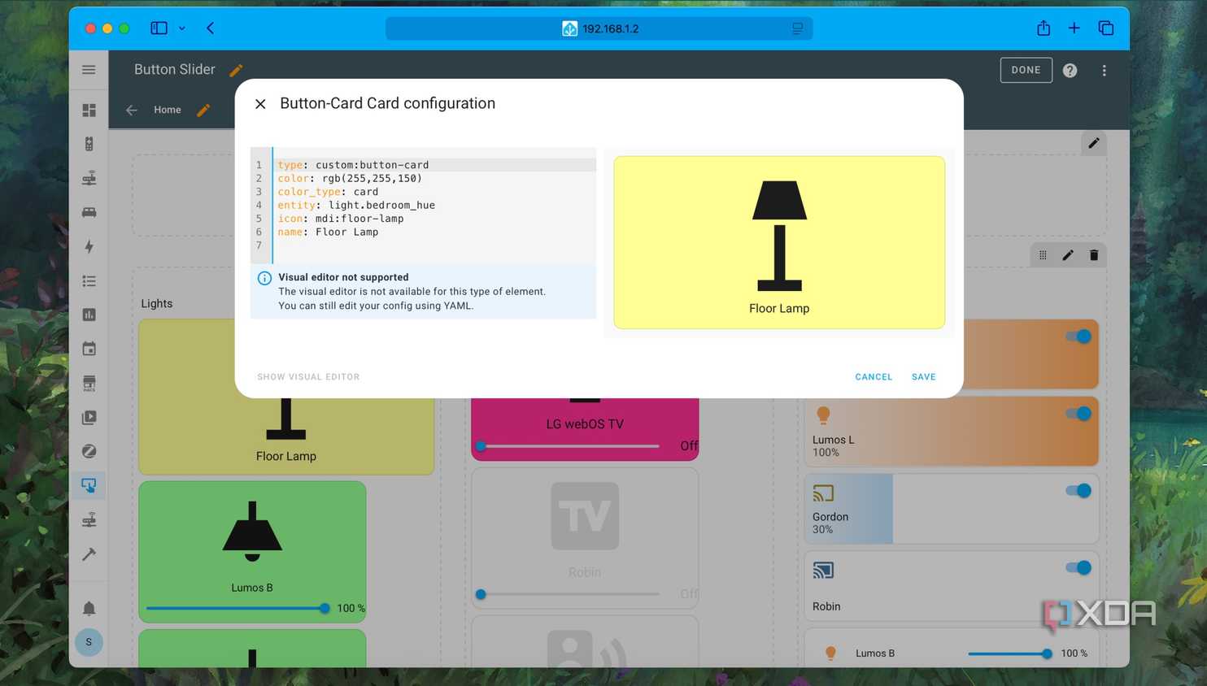Open the hamburger sidebar menu
1207x686 pixels.
click(x=89, y=70)
